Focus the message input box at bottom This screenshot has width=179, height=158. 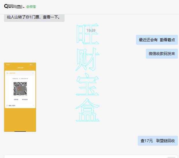(x=86, y=156)
